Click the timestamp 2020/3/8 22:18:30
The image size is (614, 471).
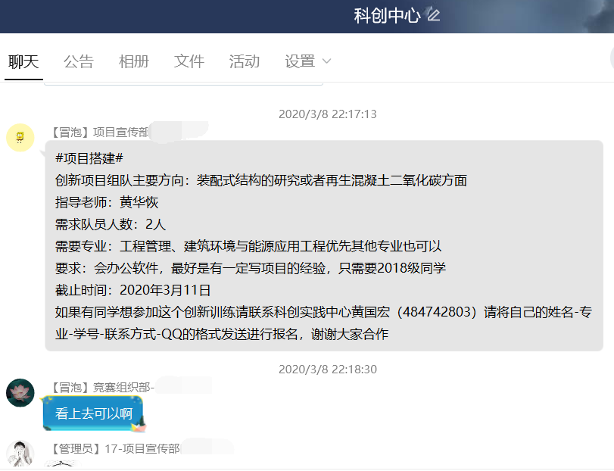click(x=327, y=370)
